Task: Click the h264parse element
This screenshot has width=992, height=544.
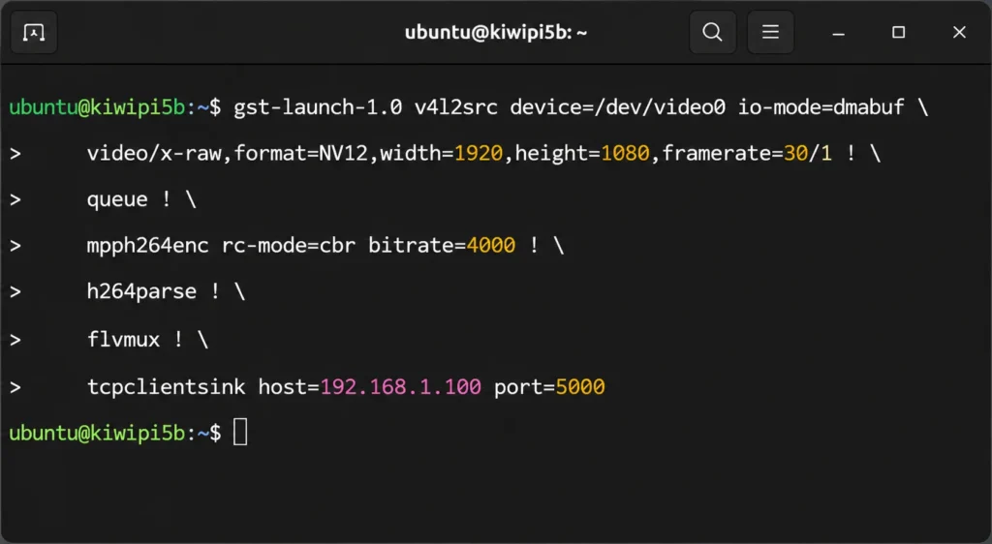Action: (141, 292)
